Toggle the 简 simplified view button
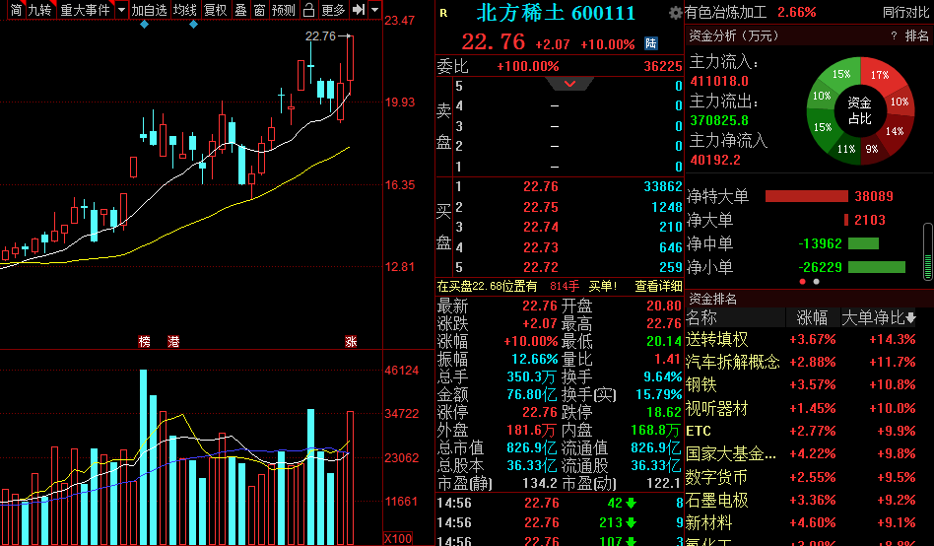The width and height of the screenshot is (934, 546). 16,10
